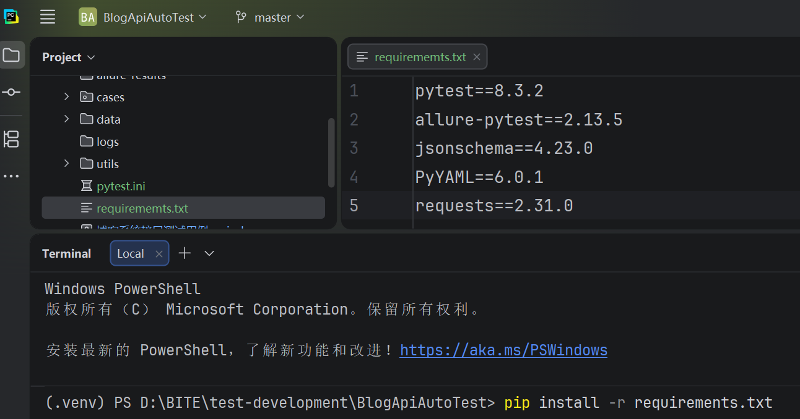Select the utils folder in tree
Viewport: 800px width, 419px height.
[108, 164]
